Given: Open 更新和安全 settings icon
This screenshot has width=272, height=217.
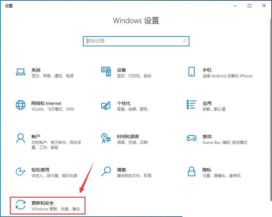Looking at the screenshot, I should click(20, 205).
